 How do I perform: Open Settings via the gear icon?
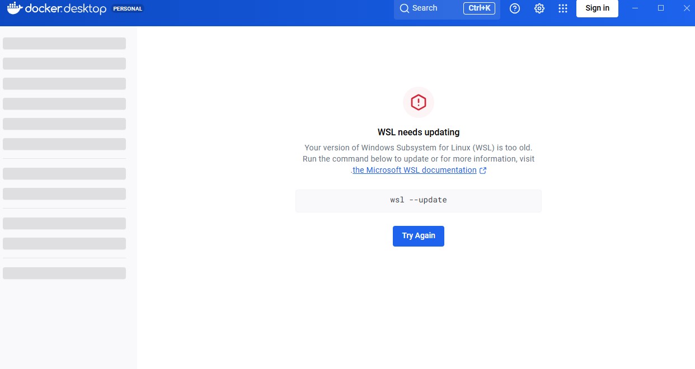pos(539,8)
